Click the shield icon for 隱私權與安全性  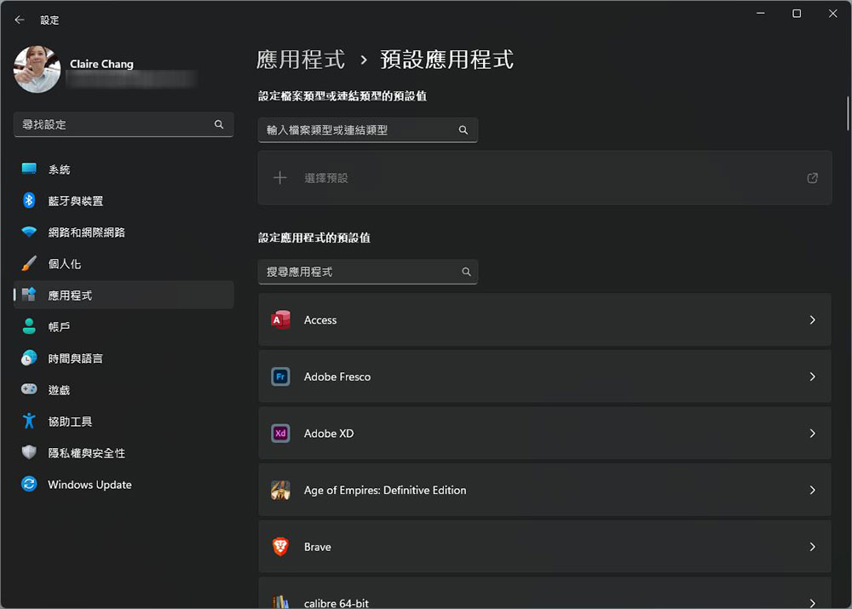29,452
